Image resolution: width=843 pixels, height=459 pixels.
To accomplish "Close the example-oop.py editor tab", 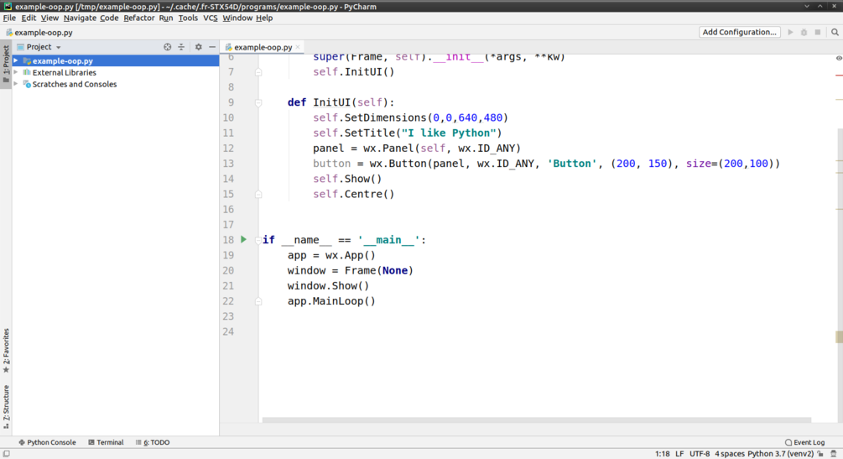I will point(298,47).
